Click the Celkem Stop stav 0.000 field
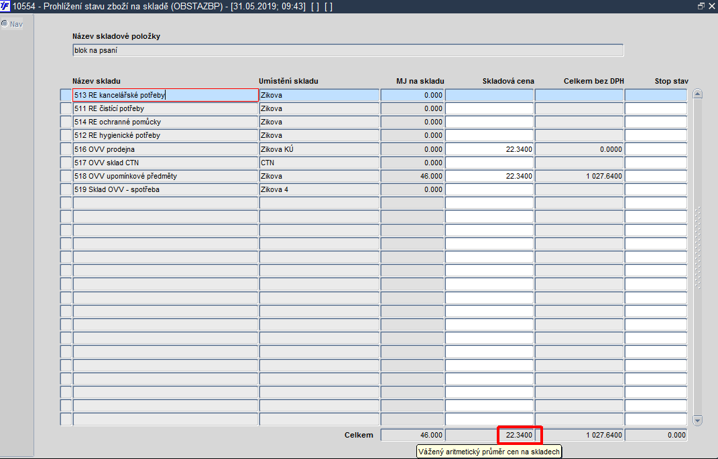Viewport: 718px width, 459px height. (x=656, y=435)
